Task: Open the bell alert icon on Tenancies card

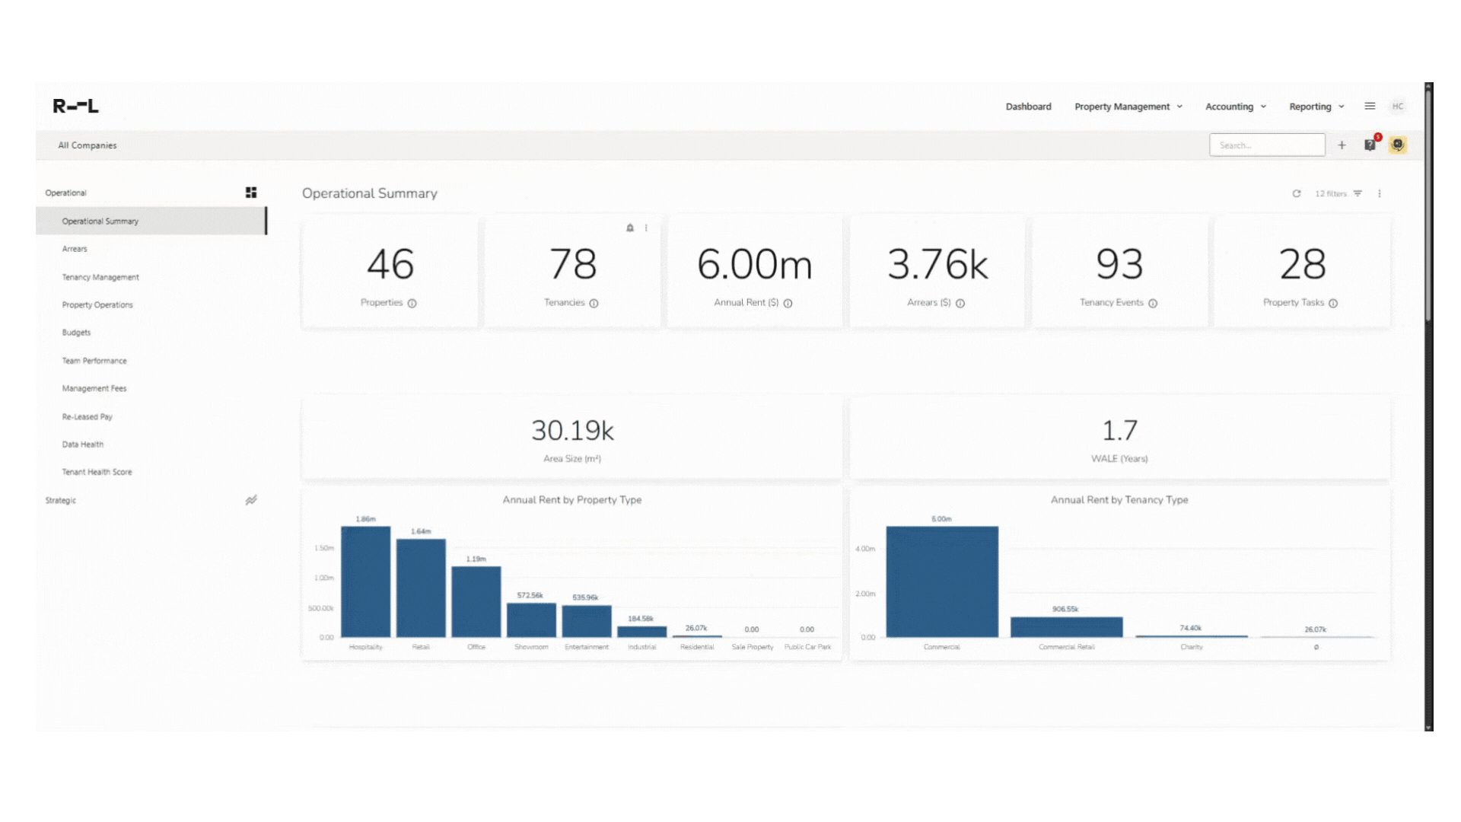Action: 629,228
